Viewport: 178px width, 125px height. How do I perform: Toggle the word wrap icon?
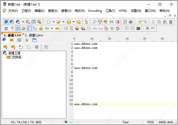pos(6,29)
